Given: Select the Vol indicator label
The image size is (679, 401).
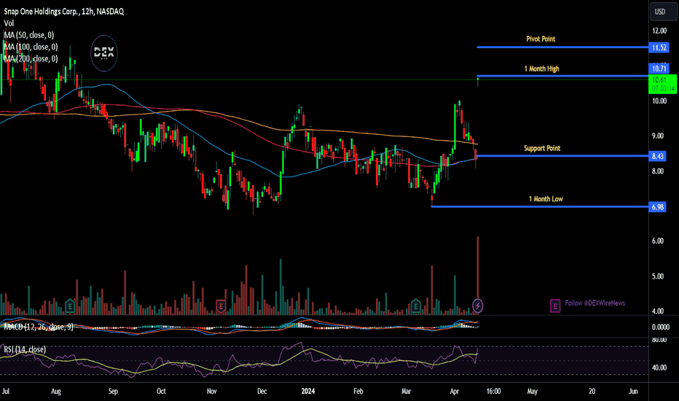Looking at the screenshot, I should [x=9, y=23].
